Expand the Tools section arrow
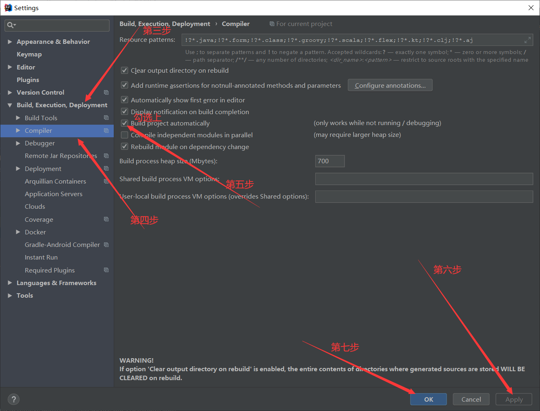The width and height of the screenshot is (540, 411). pyautogui.click(x=10, y=295)
